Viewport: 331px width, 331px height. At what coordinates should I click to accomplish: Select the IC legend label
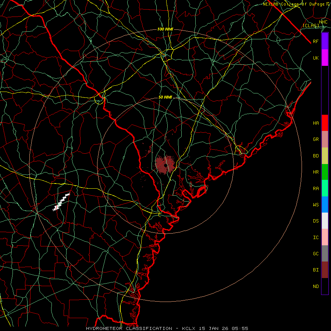tap(316, 238)
